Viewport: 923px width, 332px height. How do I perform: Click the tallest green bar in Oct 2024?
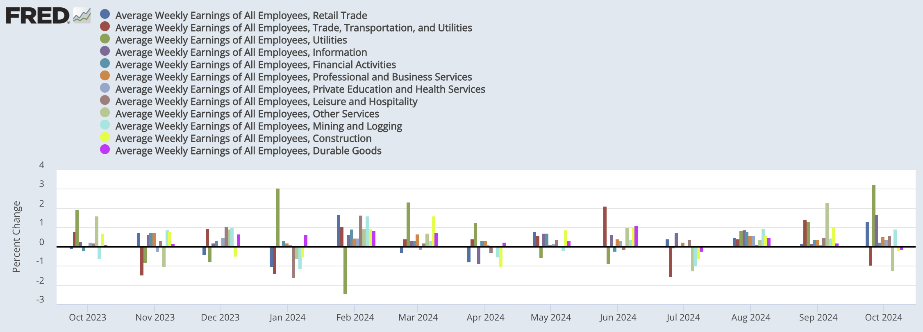click(874, 216)
